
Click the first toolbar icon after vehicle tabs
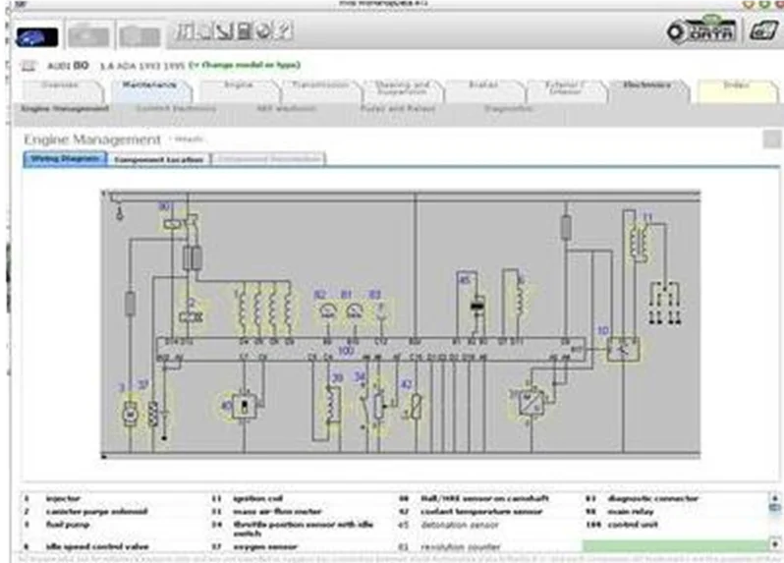pyautogui.click(x=185, y=31)
